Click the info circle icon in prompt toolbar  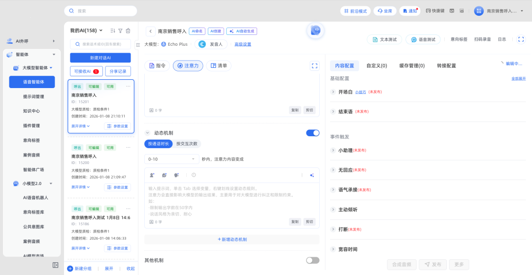[194, 175]
